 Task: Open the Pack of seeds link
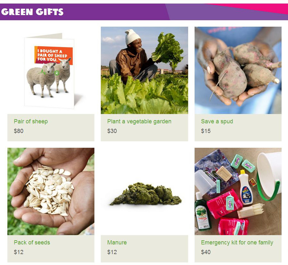click(x=32, y=243)
